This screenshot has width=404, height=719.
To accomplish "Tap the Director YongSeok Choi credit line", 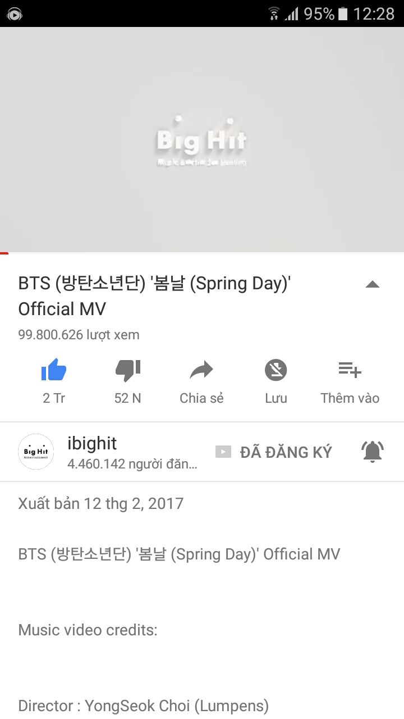I will click(144, 706).
